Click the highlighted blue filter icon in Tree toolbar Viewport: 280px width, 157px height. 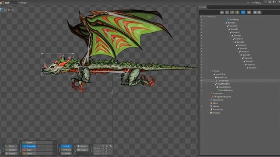point(243,12)
